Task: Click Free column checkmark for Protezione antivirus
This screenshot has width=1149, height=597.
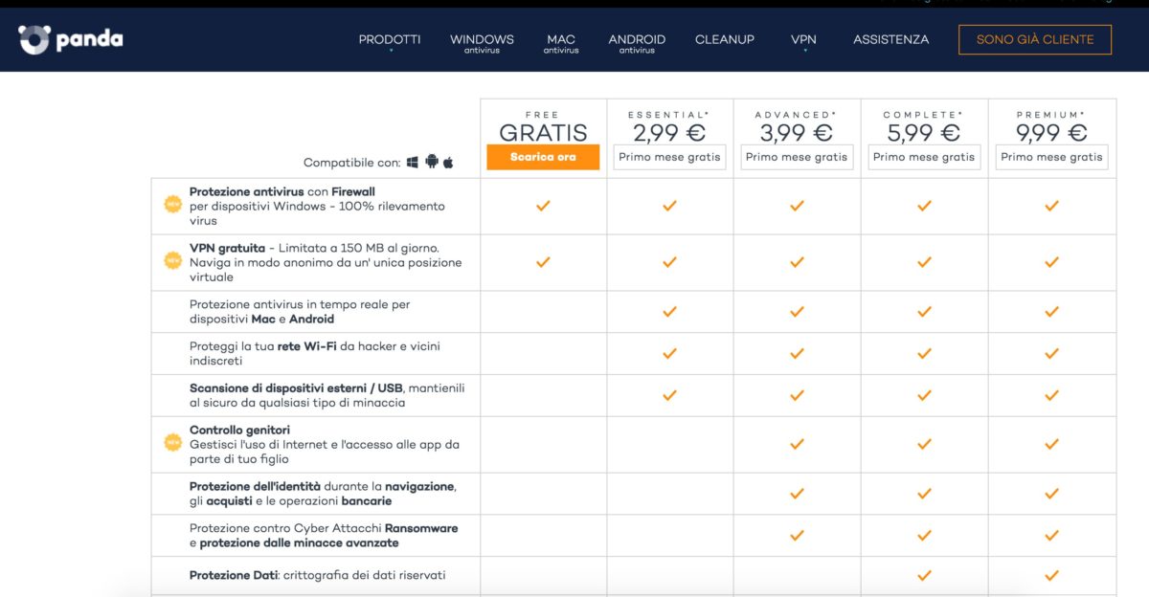Action: [543, 205]
